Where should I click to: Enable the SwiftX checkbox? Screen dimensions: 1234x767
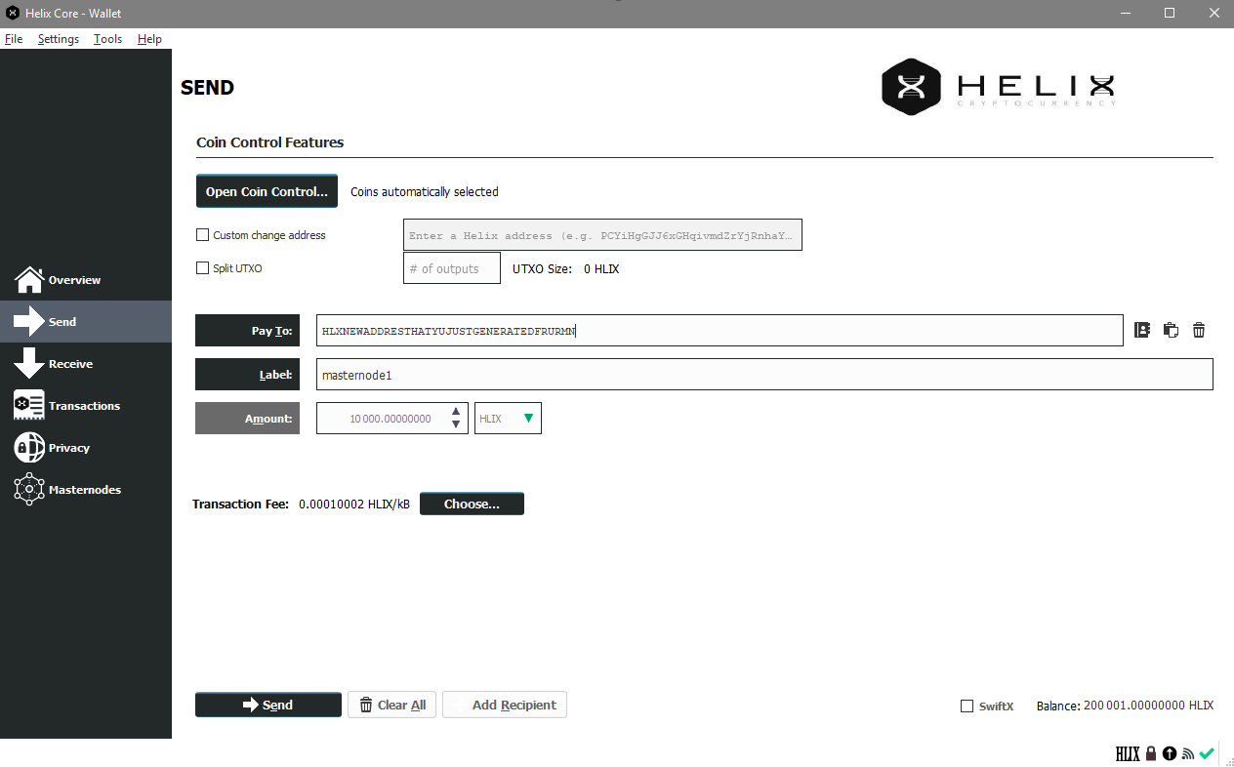tap(967, 706)
